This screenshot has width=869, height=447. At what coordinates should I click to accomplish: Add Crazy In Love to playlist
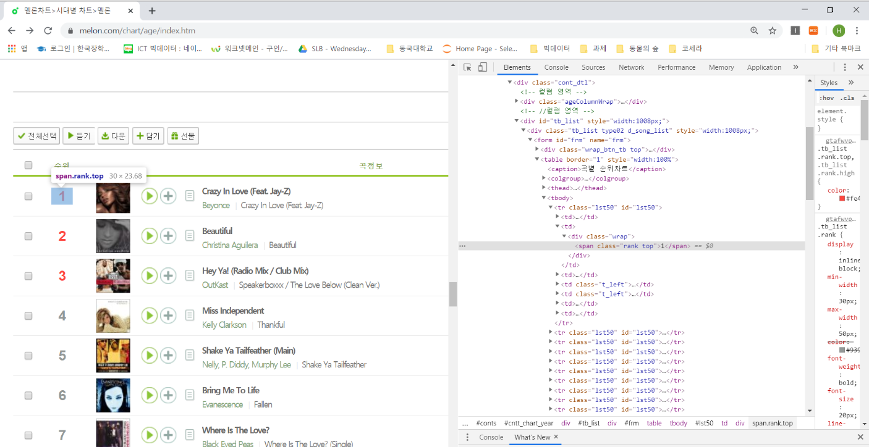tap(168, 196)
